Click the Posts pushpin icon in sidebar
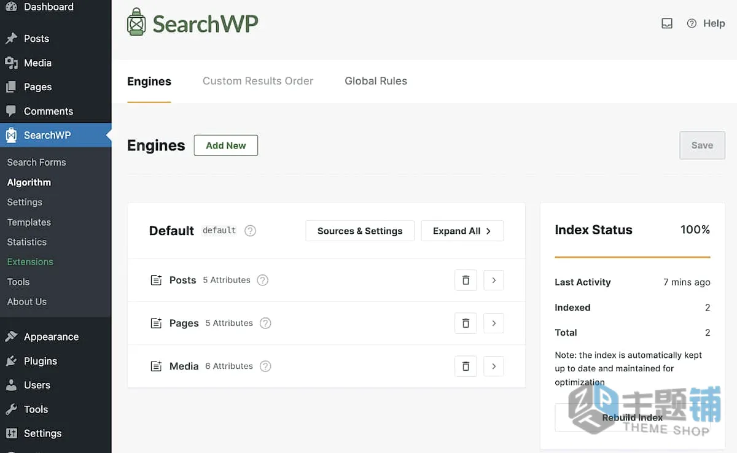Viewport: 737px width, 453px height. point(11,39)
